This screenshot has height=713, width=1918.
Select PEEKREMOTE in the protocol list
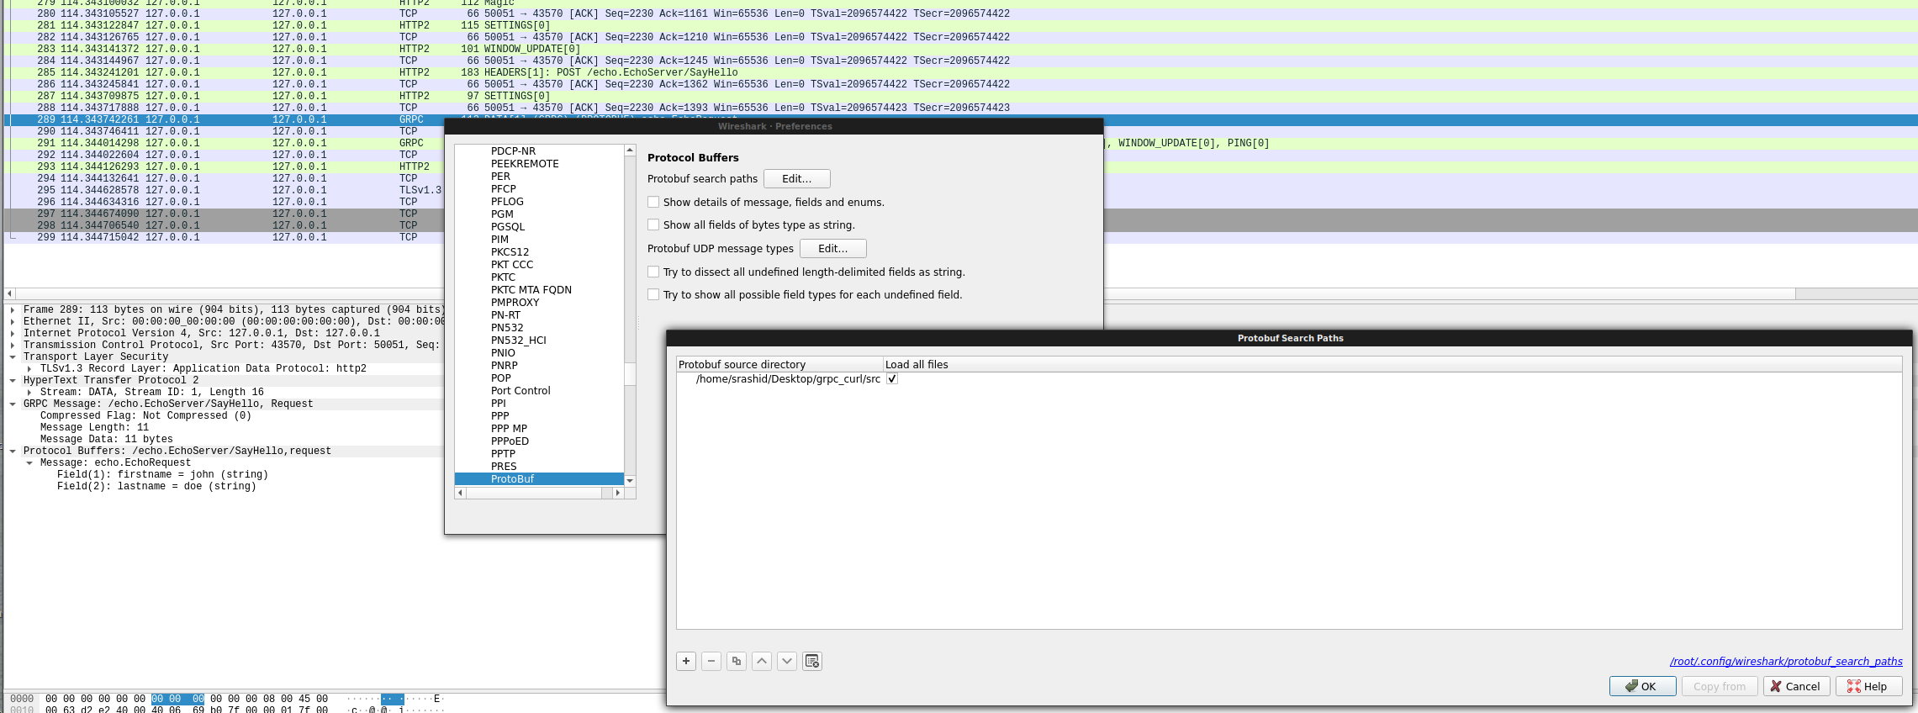(525, 164)
